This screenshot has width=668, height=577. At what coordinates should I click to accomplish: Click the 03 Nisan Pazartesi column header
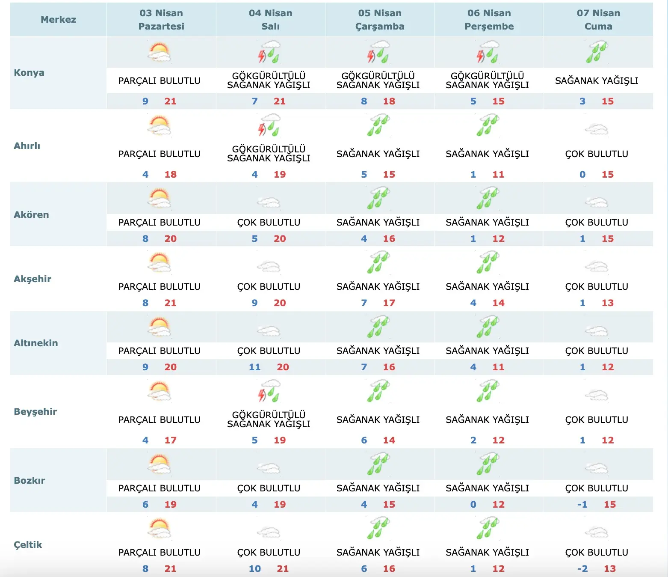tap(161, 20)
